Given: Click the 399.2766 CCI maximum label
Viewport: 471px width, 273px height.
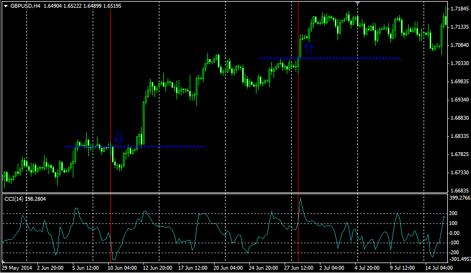Looking at the screenshot, I should pos(459,197).
